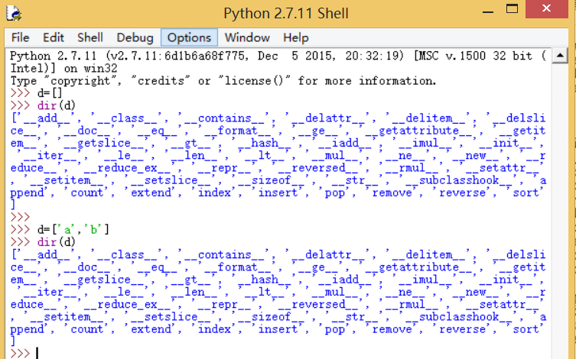
Task: Open the Window menu
Action: click(x=247, y=37)
